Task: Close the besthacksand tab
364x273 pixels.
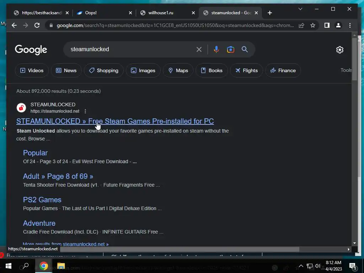Action: (x=67, y=13)
